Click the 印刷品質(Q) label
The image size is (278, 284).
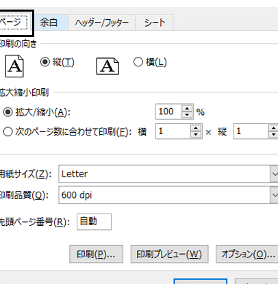point(24,195)
